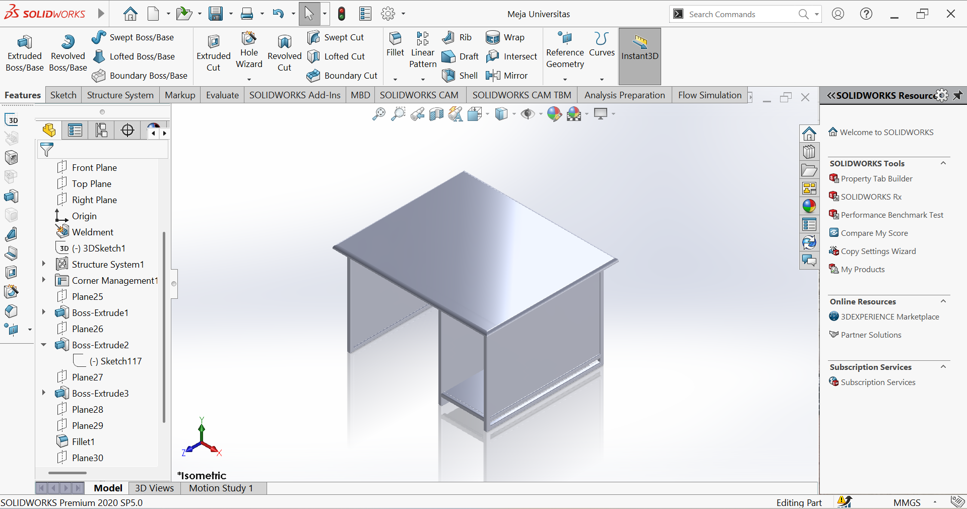This screenshot has height=509, width=967.
Task: Collapse the Subscription Services section
Action: [943, 367]
